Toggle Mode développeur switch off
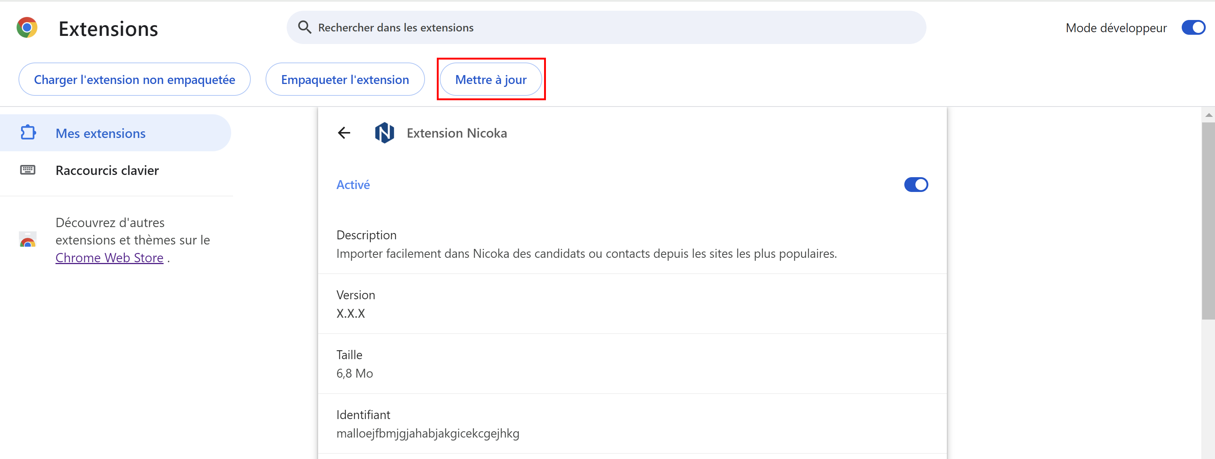This screenshot has width=1215, height=459. point(1193,27)
